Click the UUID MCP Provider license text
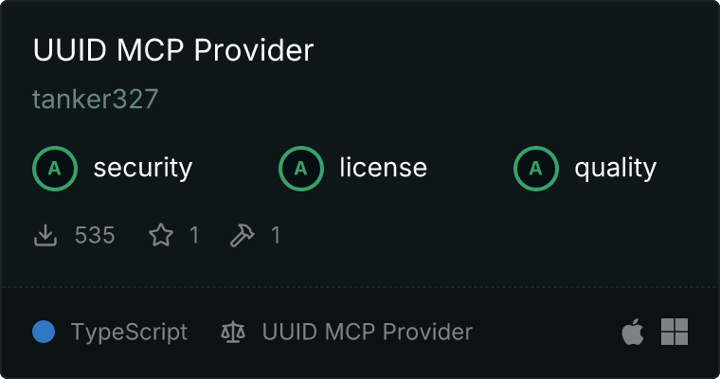Image resolution: width=720 pixels, height=379 pixels. pyautogui.click(x=368, y=332)
